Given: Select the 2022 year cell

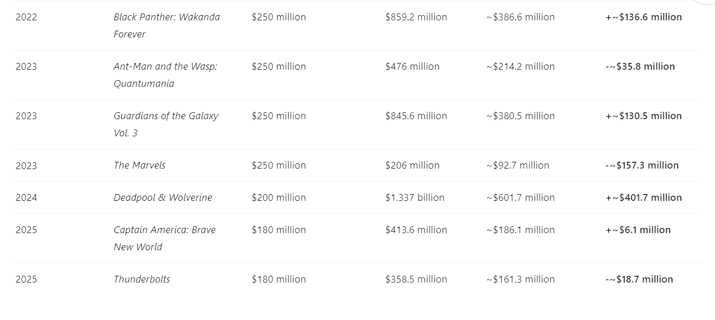Looking at the screenshot, I should click(x=27, y=17).
